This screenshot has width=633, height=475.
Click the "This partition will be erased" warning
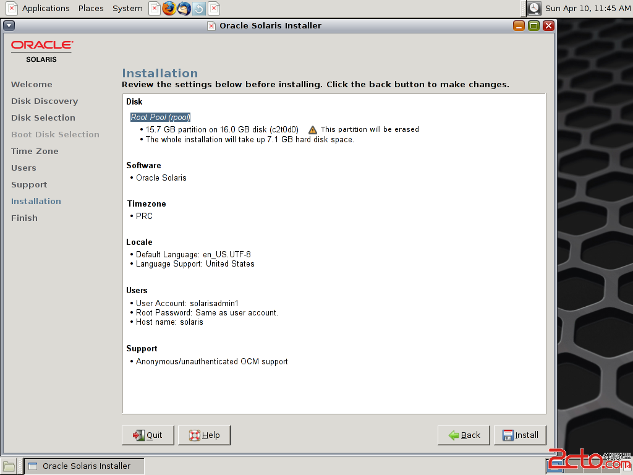tap(370, 129)
